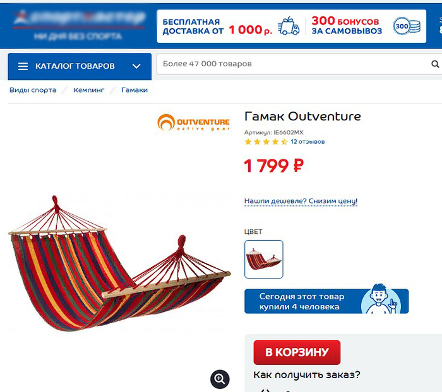Click the Outventure brand logo
This screenshot has width=442, height=392.
(x=194, y=122)
